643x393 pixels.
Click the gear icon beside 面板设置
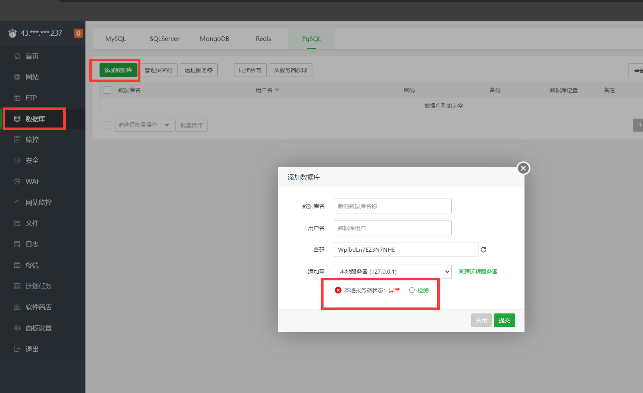tap(17, 328)
